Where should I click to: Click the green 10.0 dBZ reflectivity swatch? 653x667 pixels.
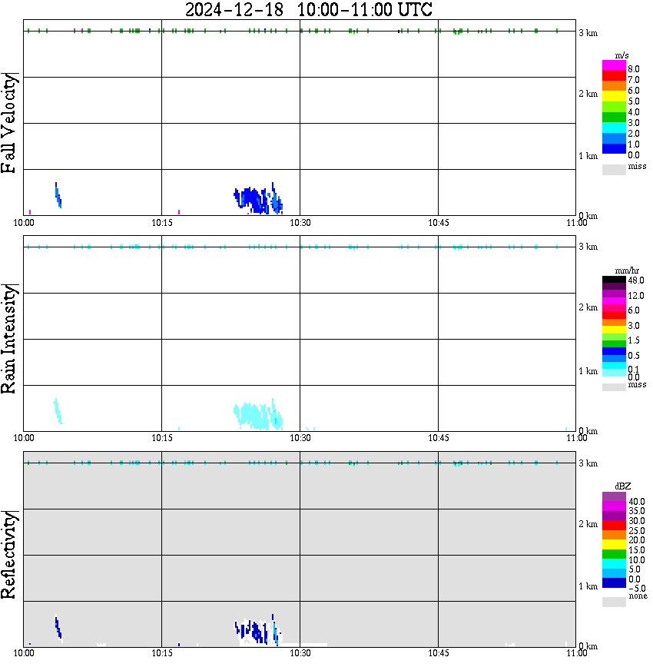tap(614, 554)
